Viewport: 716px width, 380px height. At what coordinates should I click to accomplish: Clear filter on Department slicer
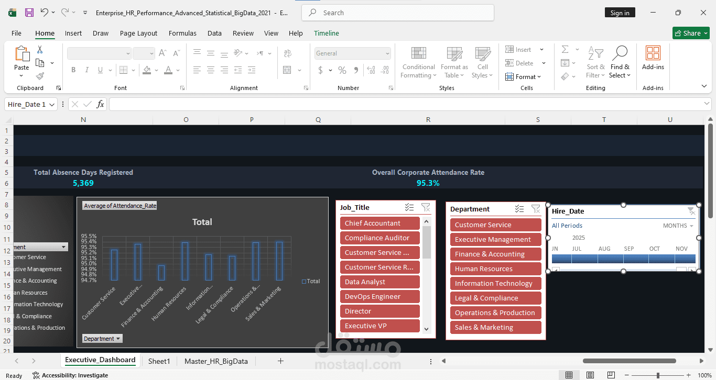coord(536,209)
